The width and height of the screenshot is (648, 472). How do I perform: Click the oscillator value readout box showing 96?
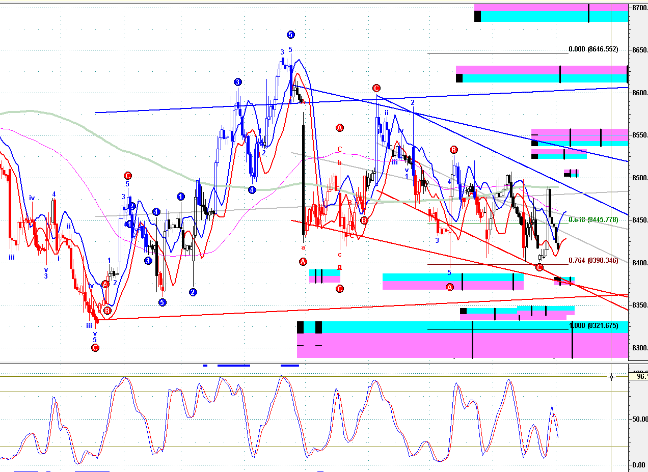(x=639, y=376)
